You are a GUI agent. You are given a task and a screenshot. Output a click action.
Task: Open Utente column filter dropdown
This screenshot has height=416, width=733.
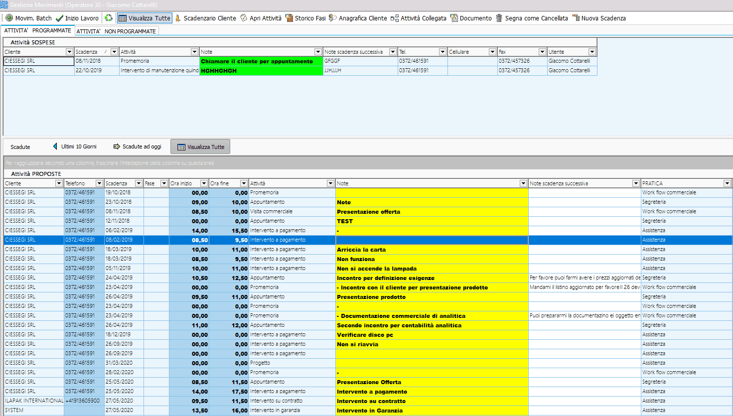click(x=592, y=52)
